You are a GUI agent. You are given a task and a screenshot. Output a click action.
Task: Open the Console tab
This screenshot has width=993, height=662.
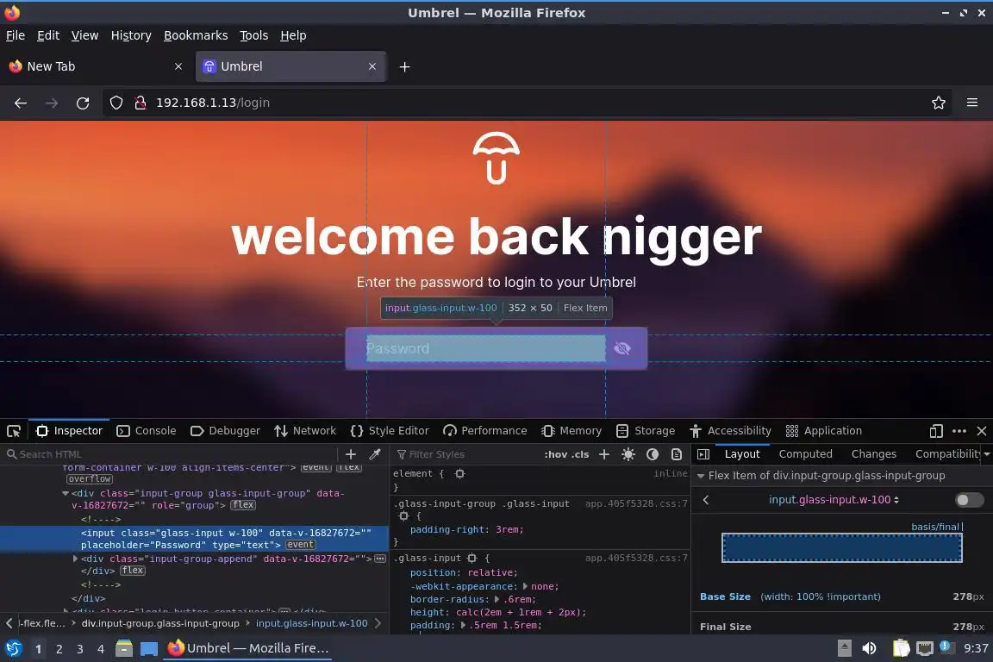click(147, 431)
